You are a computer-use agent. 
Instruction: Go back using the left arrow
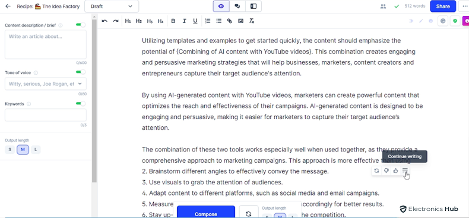[x=8, y=7]
